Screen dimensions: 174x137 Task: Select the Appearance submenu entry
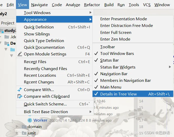(54, 19)
